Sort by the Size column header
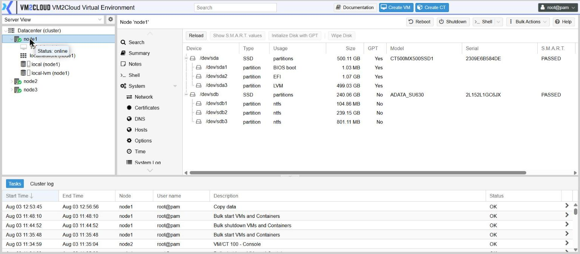Image resolution: width=580 pixels, height=254 pixels. [x=345, y=48]
